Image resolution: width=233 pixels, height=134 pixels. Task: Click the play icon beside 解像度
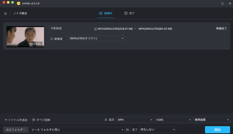point(52,39)
